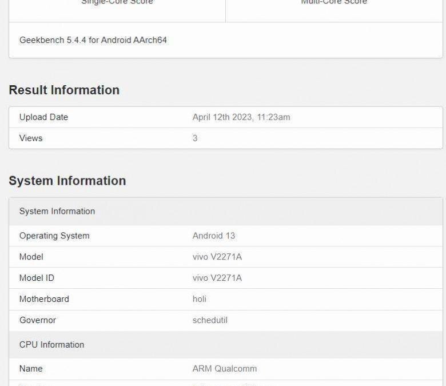
Task: Click the Upload Date label
Action: 43,117
